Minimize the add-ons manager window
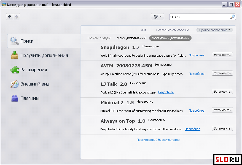Image resolution: width=242 pixels, height=165 pixels. coord(225,5)
